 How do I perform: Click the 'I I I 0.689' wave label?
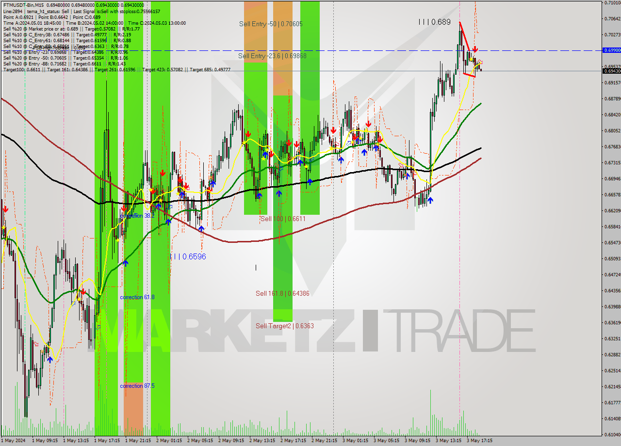click(435, 22)
